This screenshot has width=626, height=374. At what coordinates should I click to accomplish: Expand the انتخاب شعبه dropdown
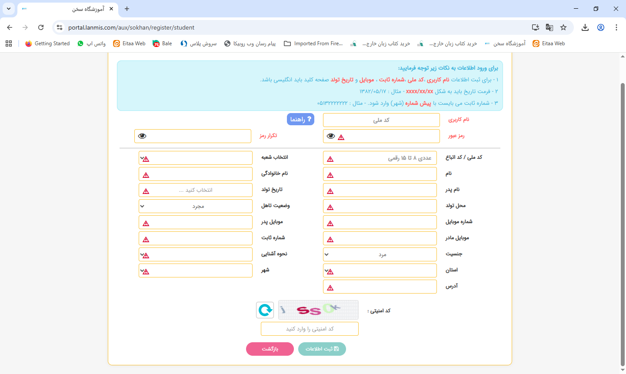pyautogui.click(x=195, y=157)
